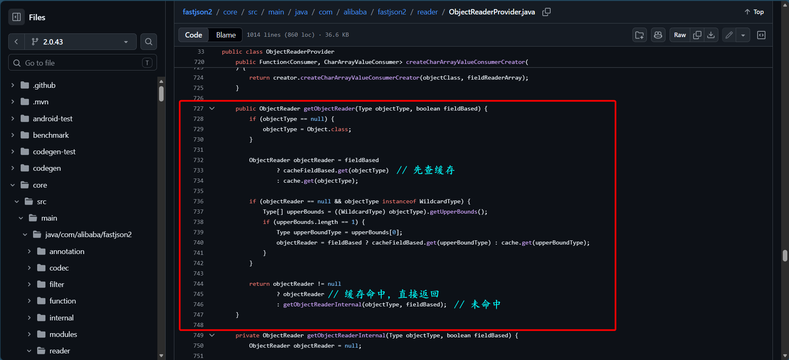The width and height of the screenshot is (789, 360).
Task: Open the Copilot chat icon
Action: [658, 35]
